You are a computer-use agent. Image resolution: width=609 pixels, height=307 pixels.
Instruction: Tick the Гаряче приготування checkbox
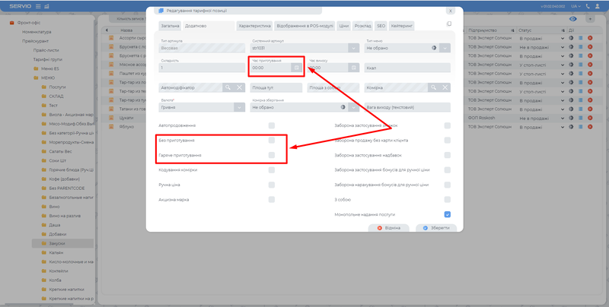(272, 155)
